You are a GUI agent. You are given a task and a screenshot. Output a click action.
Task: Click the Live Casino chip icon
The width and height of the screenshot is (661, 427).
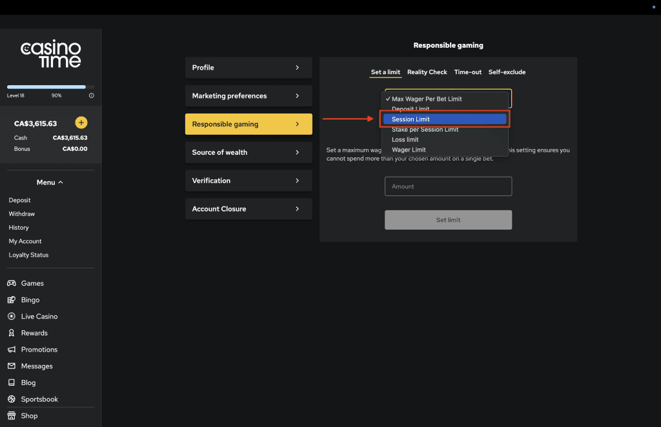pyautogui.click(x=12, y=316)
